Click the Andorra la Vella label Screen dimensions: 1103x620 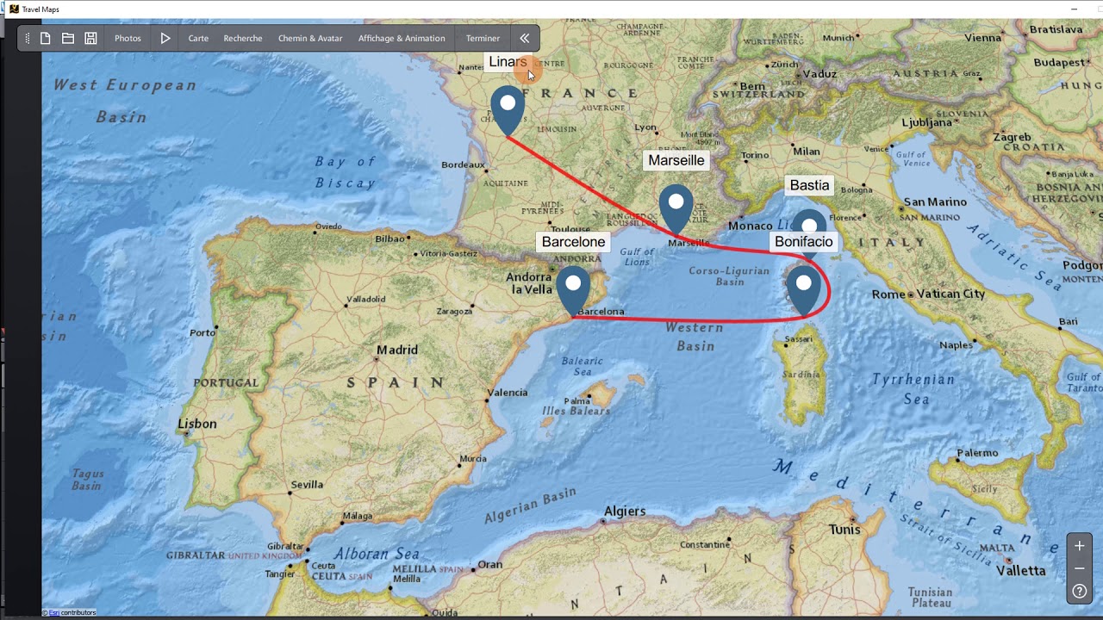(528, 282)
